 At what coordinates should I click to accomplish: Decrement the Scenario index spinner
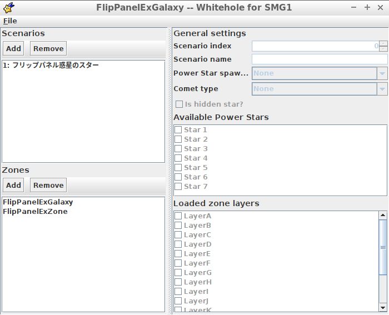[x=383, y=49]
